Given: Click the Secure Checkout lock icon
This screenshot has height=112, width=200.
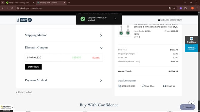Looking at the screenshot, I should tap(159, 20).
